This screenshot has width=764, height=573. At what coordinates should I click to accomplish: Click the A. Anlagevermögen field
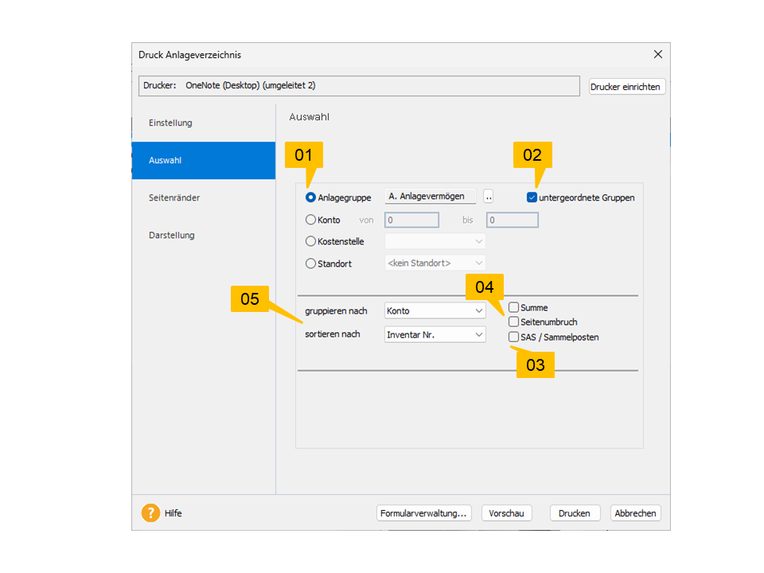pyautogui.click(x=430, y=197)
